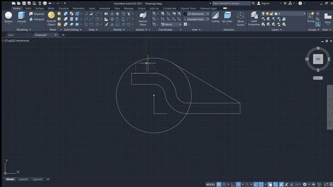Click the TOP face of the ViewCube
This screenshot has height=187, width=333.
[318, 59]
